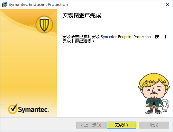Click the Symantec Endpoint Protection title text
This screenshot has width=173, height=132.
[x=38, y=5]
